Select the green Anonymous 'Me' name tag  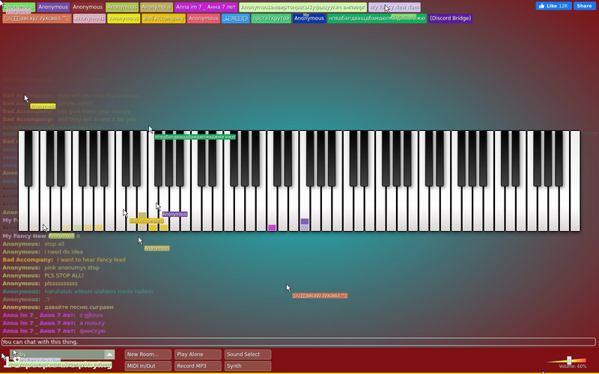[19, 7]
